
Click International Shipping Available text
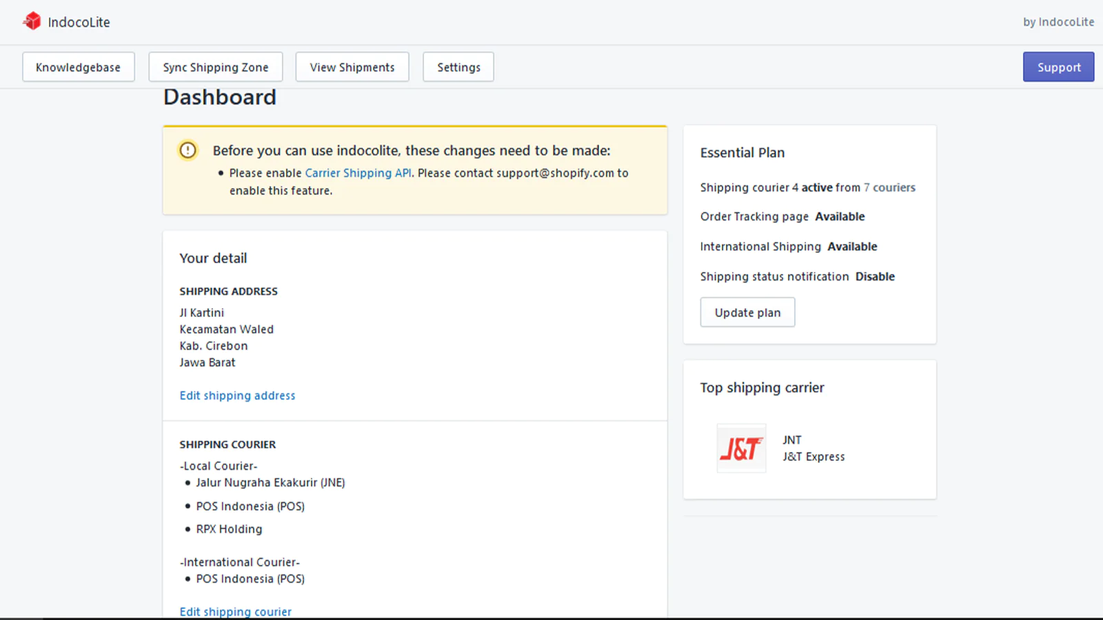click(789, 247)
